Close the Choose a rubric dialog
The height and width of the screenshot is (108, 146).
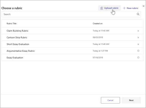pyautogui.click(x=143, y=6)
